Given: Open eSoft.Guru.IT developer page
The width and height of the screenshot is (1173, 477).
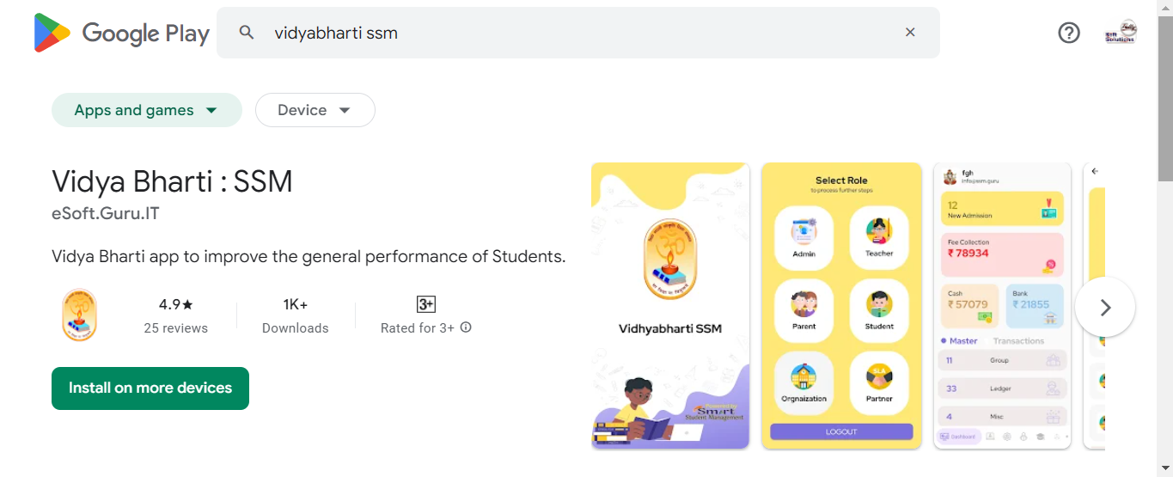Looking at the screenshot, I should [x=106, y=214].
